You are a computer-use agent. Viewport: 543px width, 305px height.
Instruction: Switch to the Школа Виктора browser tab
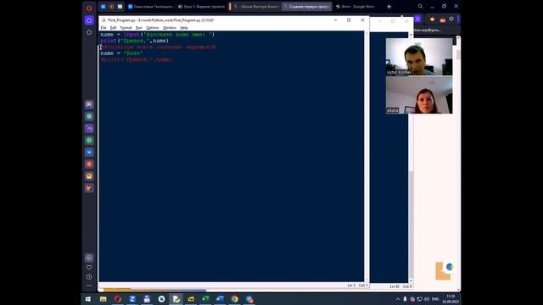[256, 6]
